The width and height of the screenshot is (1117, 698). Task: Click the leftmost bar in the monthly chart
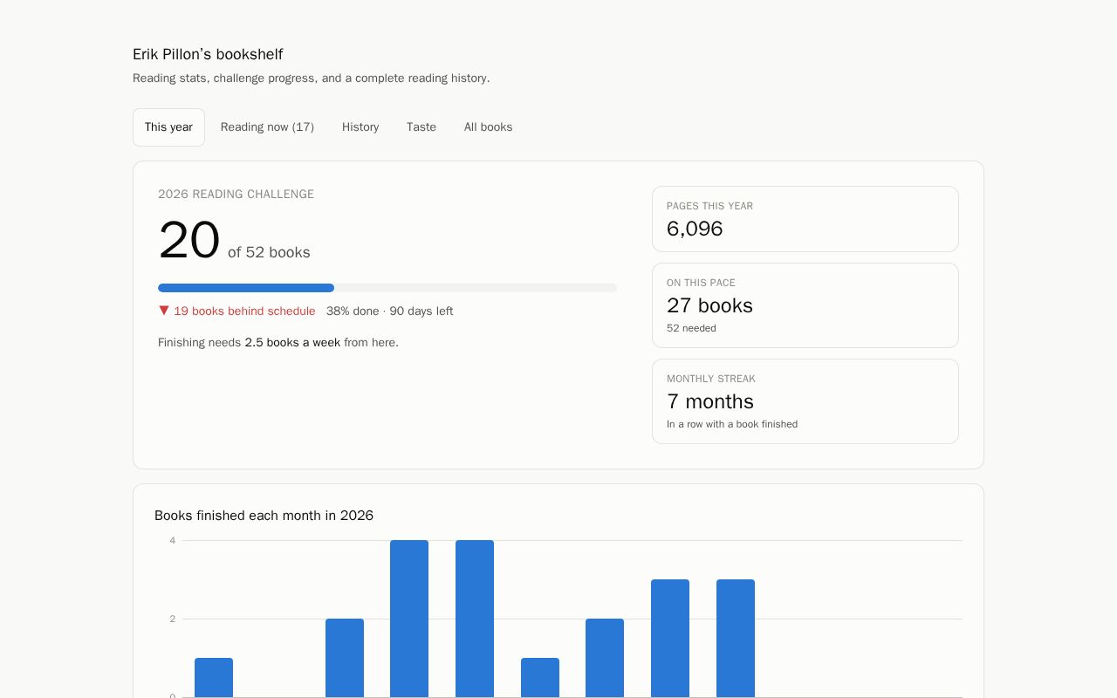[214, 678]
